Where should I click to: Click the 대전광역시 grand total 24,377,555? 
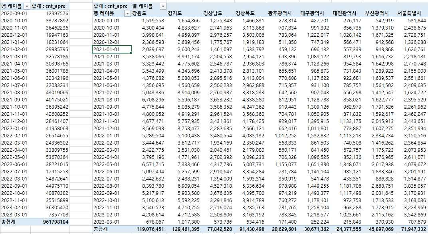349,229
